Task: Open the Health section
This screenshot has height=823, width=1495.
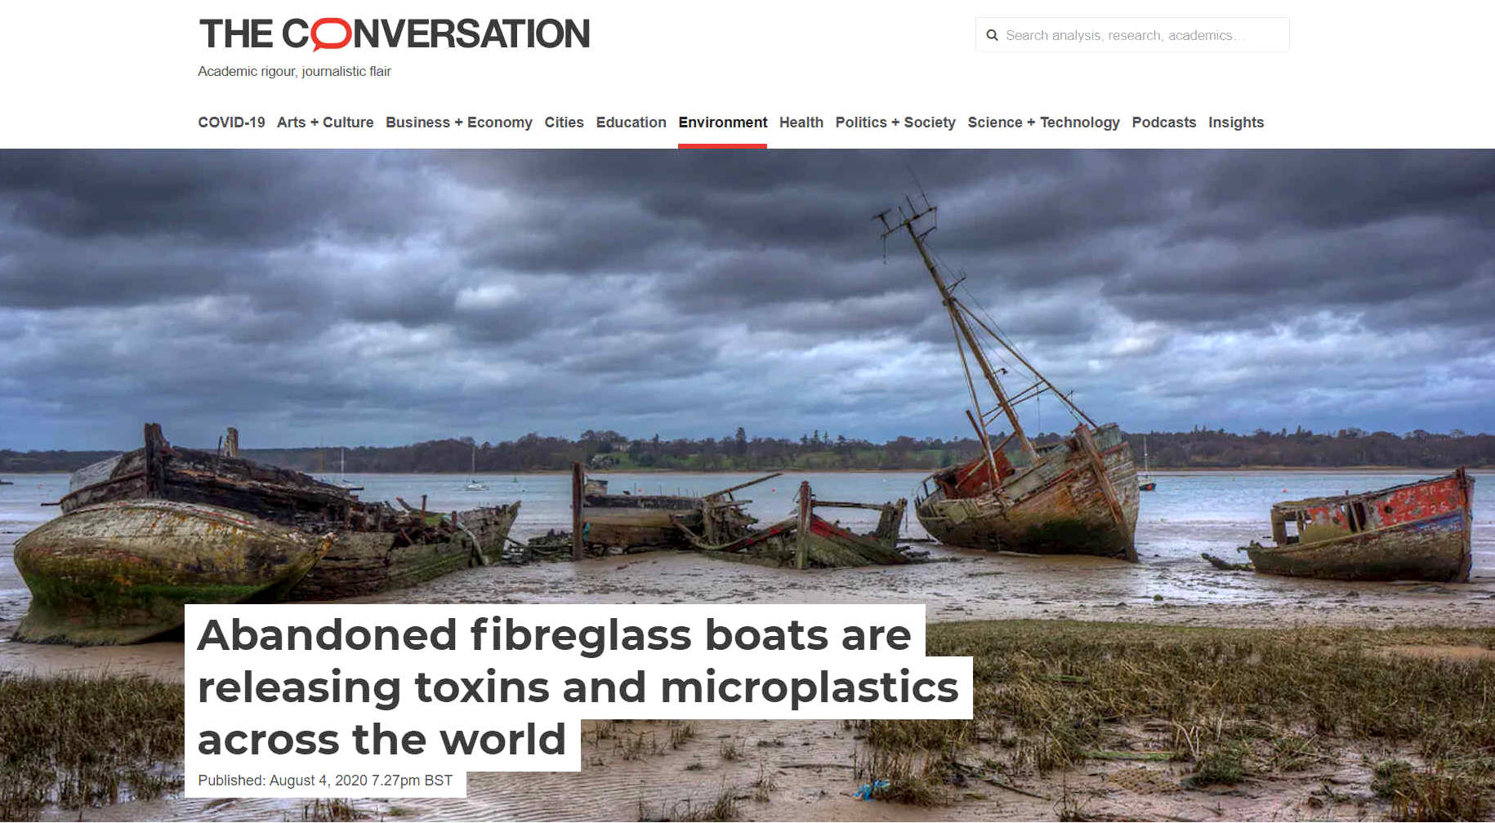Action: tap(801, 122)
